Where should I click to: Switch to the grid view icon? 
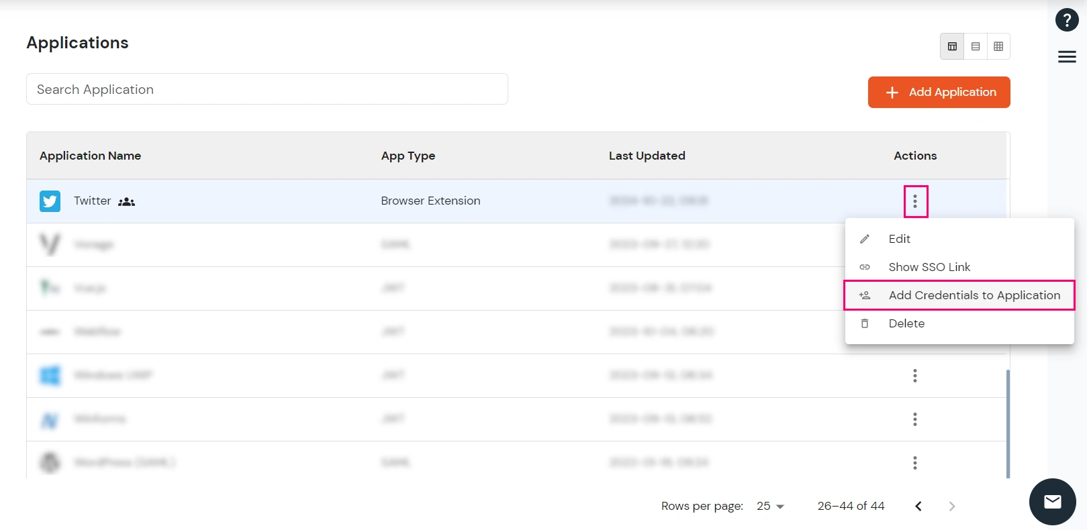tap(998, 46)
